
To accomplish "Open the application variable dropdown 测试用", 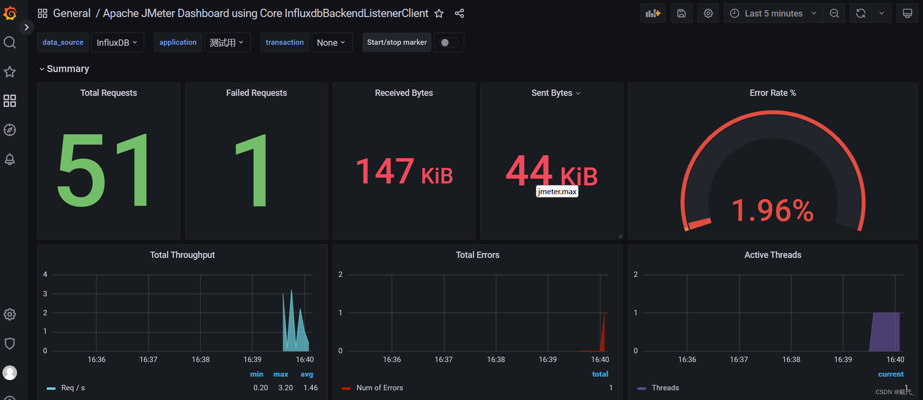I will point(227,43).
